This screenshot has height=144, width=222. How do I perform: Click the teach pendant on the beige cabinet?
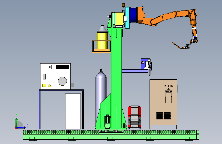pos(168,96)
